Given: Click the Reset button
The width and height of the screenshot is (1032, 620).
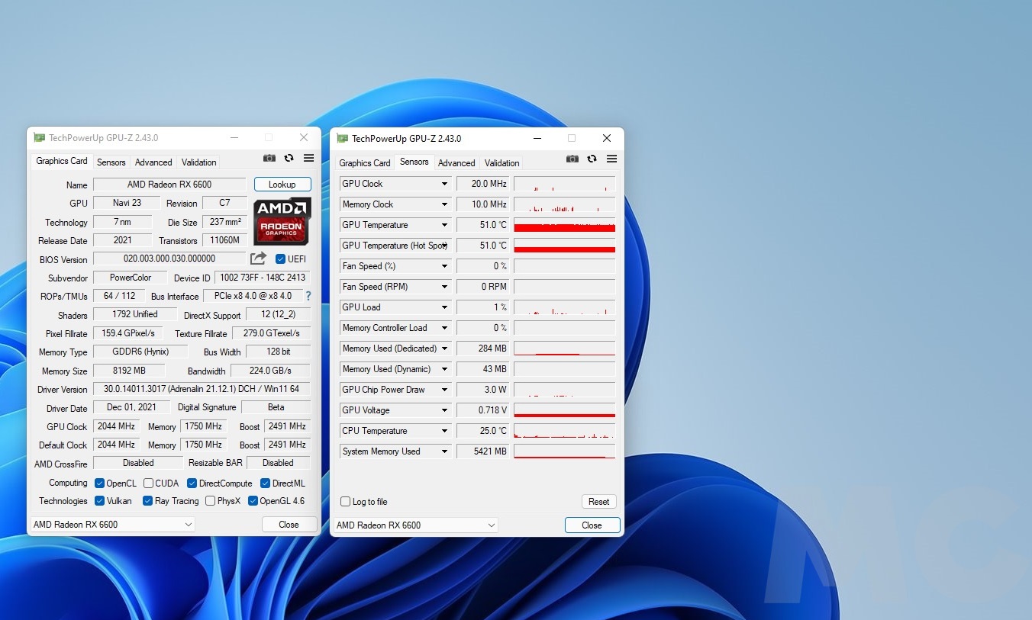Looking at the screenshot, I should tap(598, 502).
